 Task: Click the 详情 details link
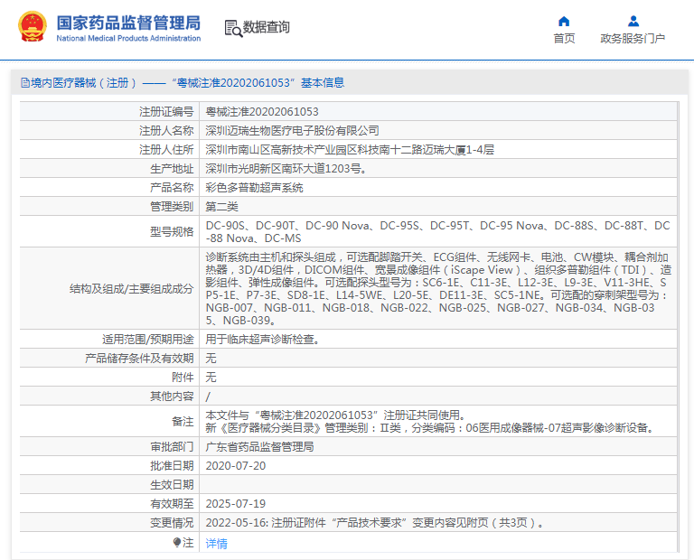click(x=217, y=544)
